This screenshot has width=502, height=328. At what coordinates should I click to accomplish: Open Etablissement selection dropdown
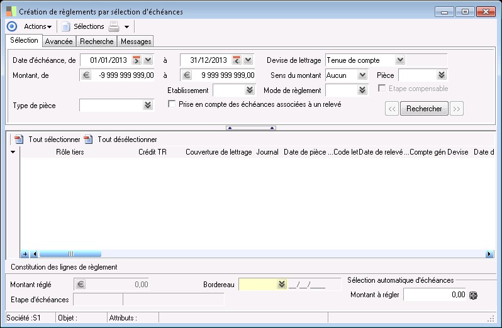pyautogui.click(x=250, y=90)
